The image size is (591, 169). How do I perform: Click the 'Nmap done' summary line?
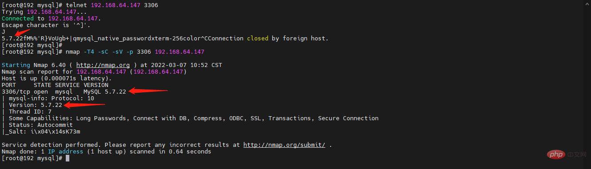[107, 152]
